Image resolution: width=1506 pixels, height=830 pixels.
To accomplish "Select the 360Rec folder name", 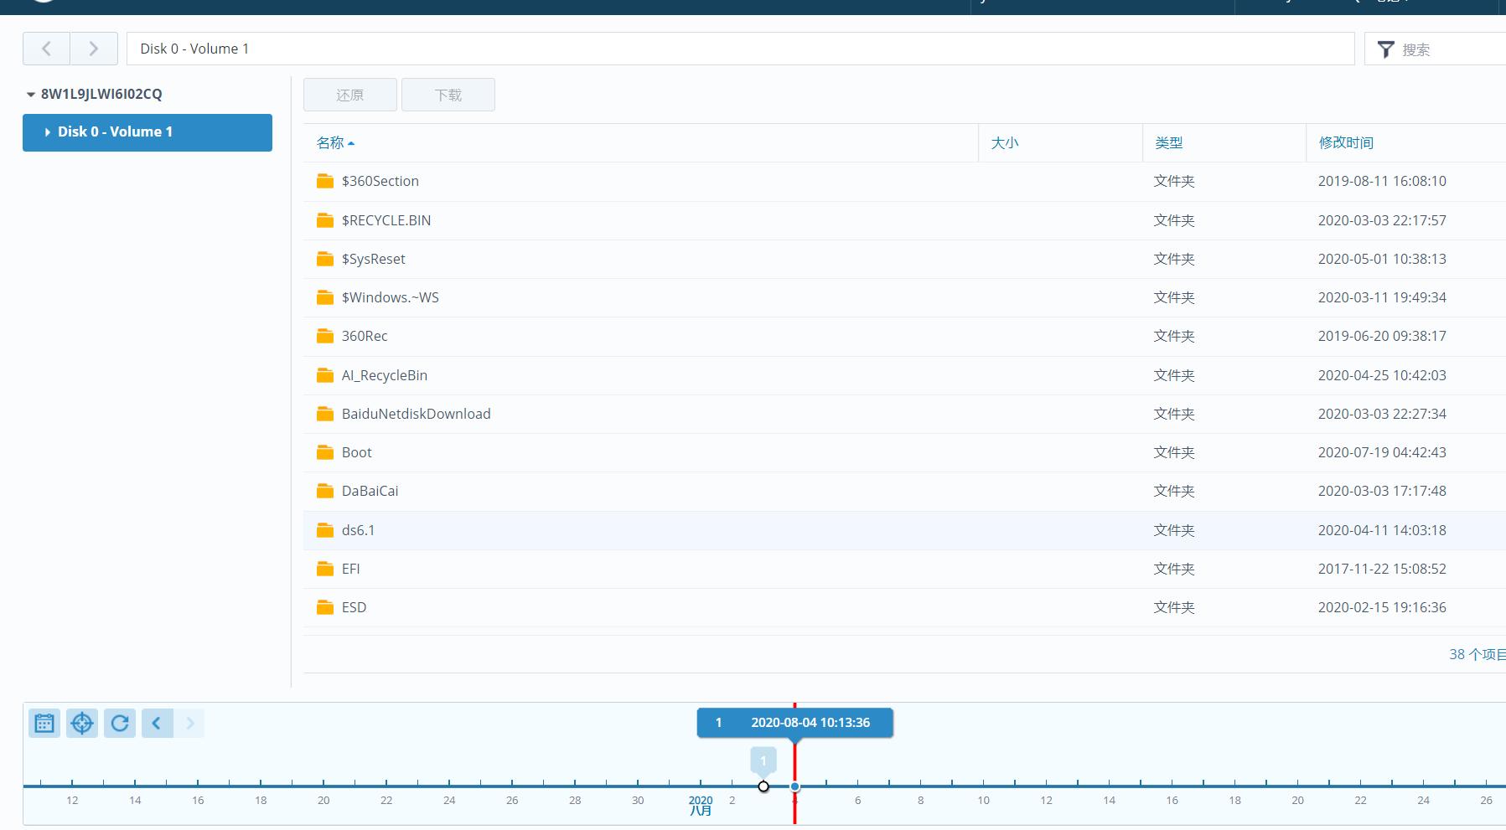I will point(365,336).
